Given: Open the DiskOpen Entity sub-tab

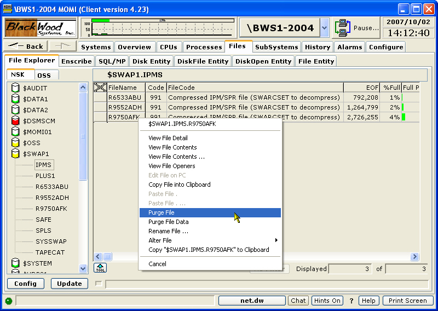Looking at the screenshot, I should (263, 61).
